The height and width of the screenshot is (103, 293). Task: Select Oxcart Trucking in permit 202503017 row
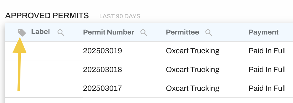coord(193,88)
